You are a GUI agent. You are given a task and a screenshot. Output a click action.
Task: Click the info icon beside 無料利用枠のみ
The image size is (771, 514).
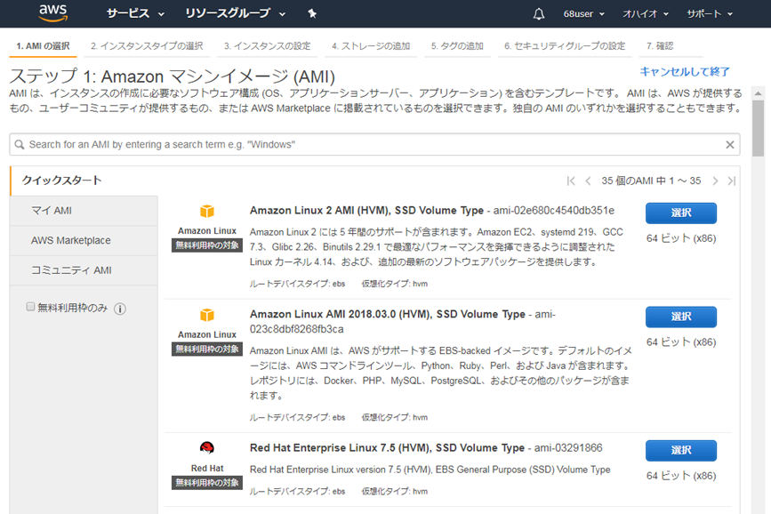pyautogui.click(x=120, y=309)
